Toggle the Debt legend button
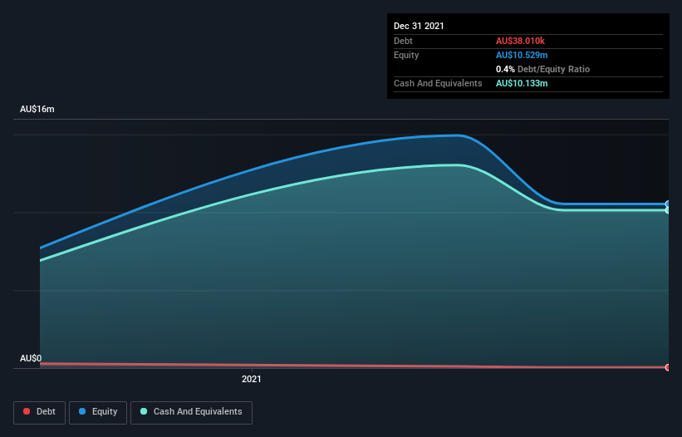Image resolution: width=682 pixels, height=437 pixels. coord(39,412)
